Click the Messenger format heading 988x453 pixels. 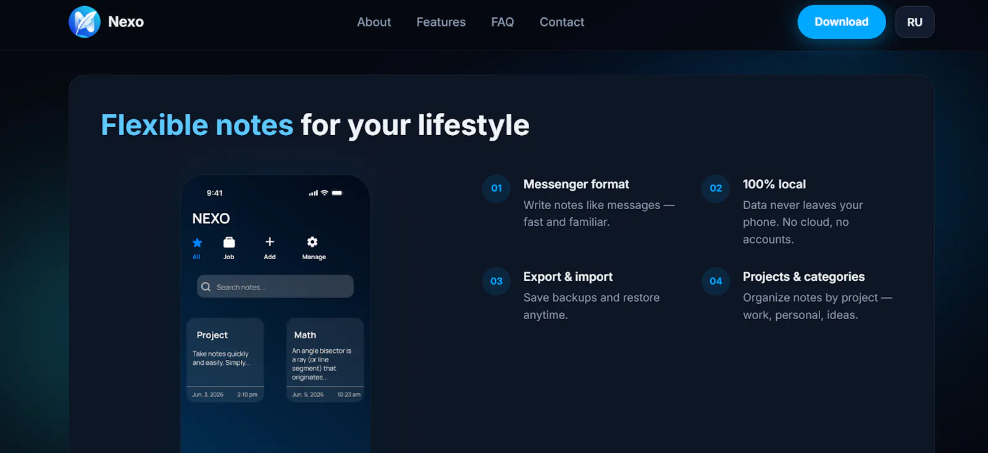pyautogui.click(x=576, y=184)
